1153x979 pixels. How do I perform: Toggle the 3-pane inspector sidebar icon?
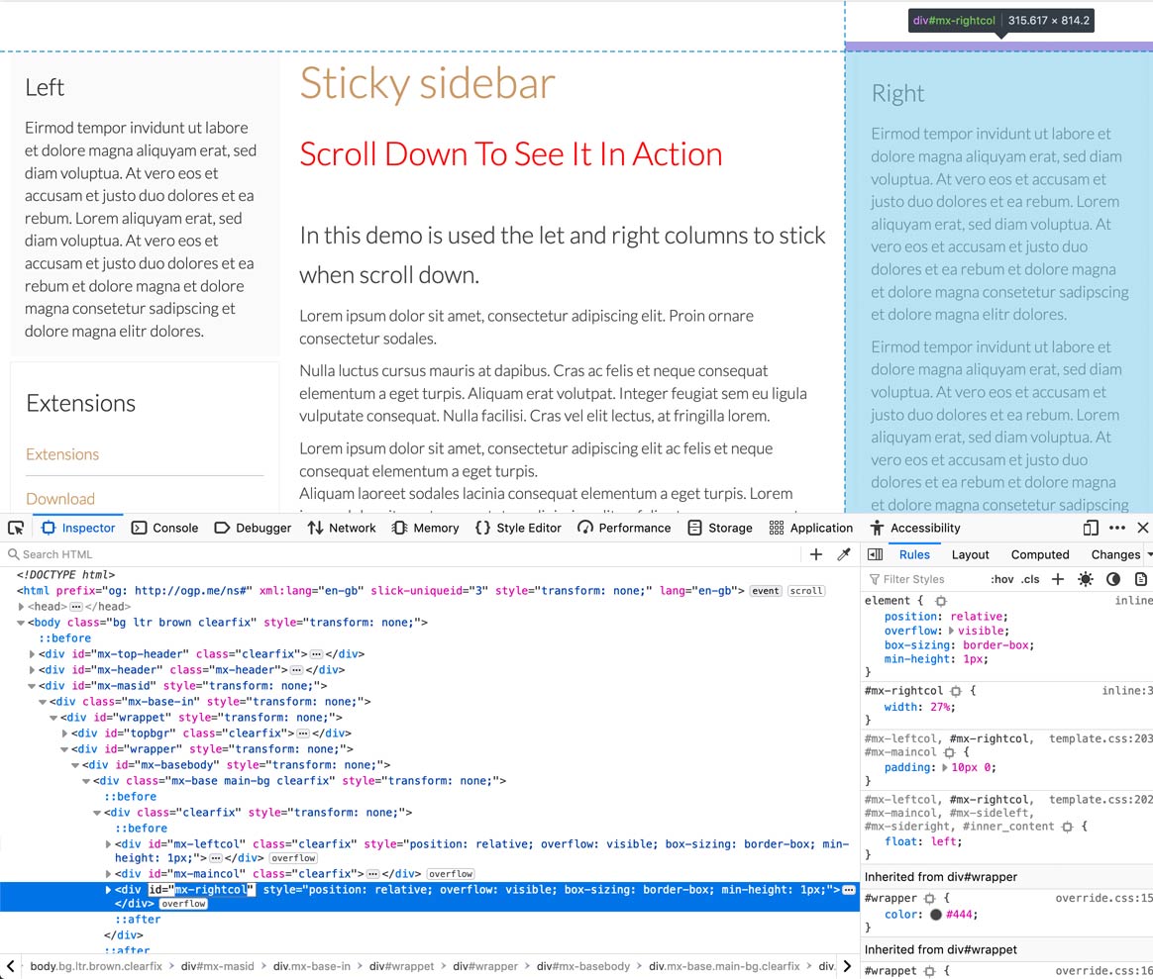click(875, 554)
